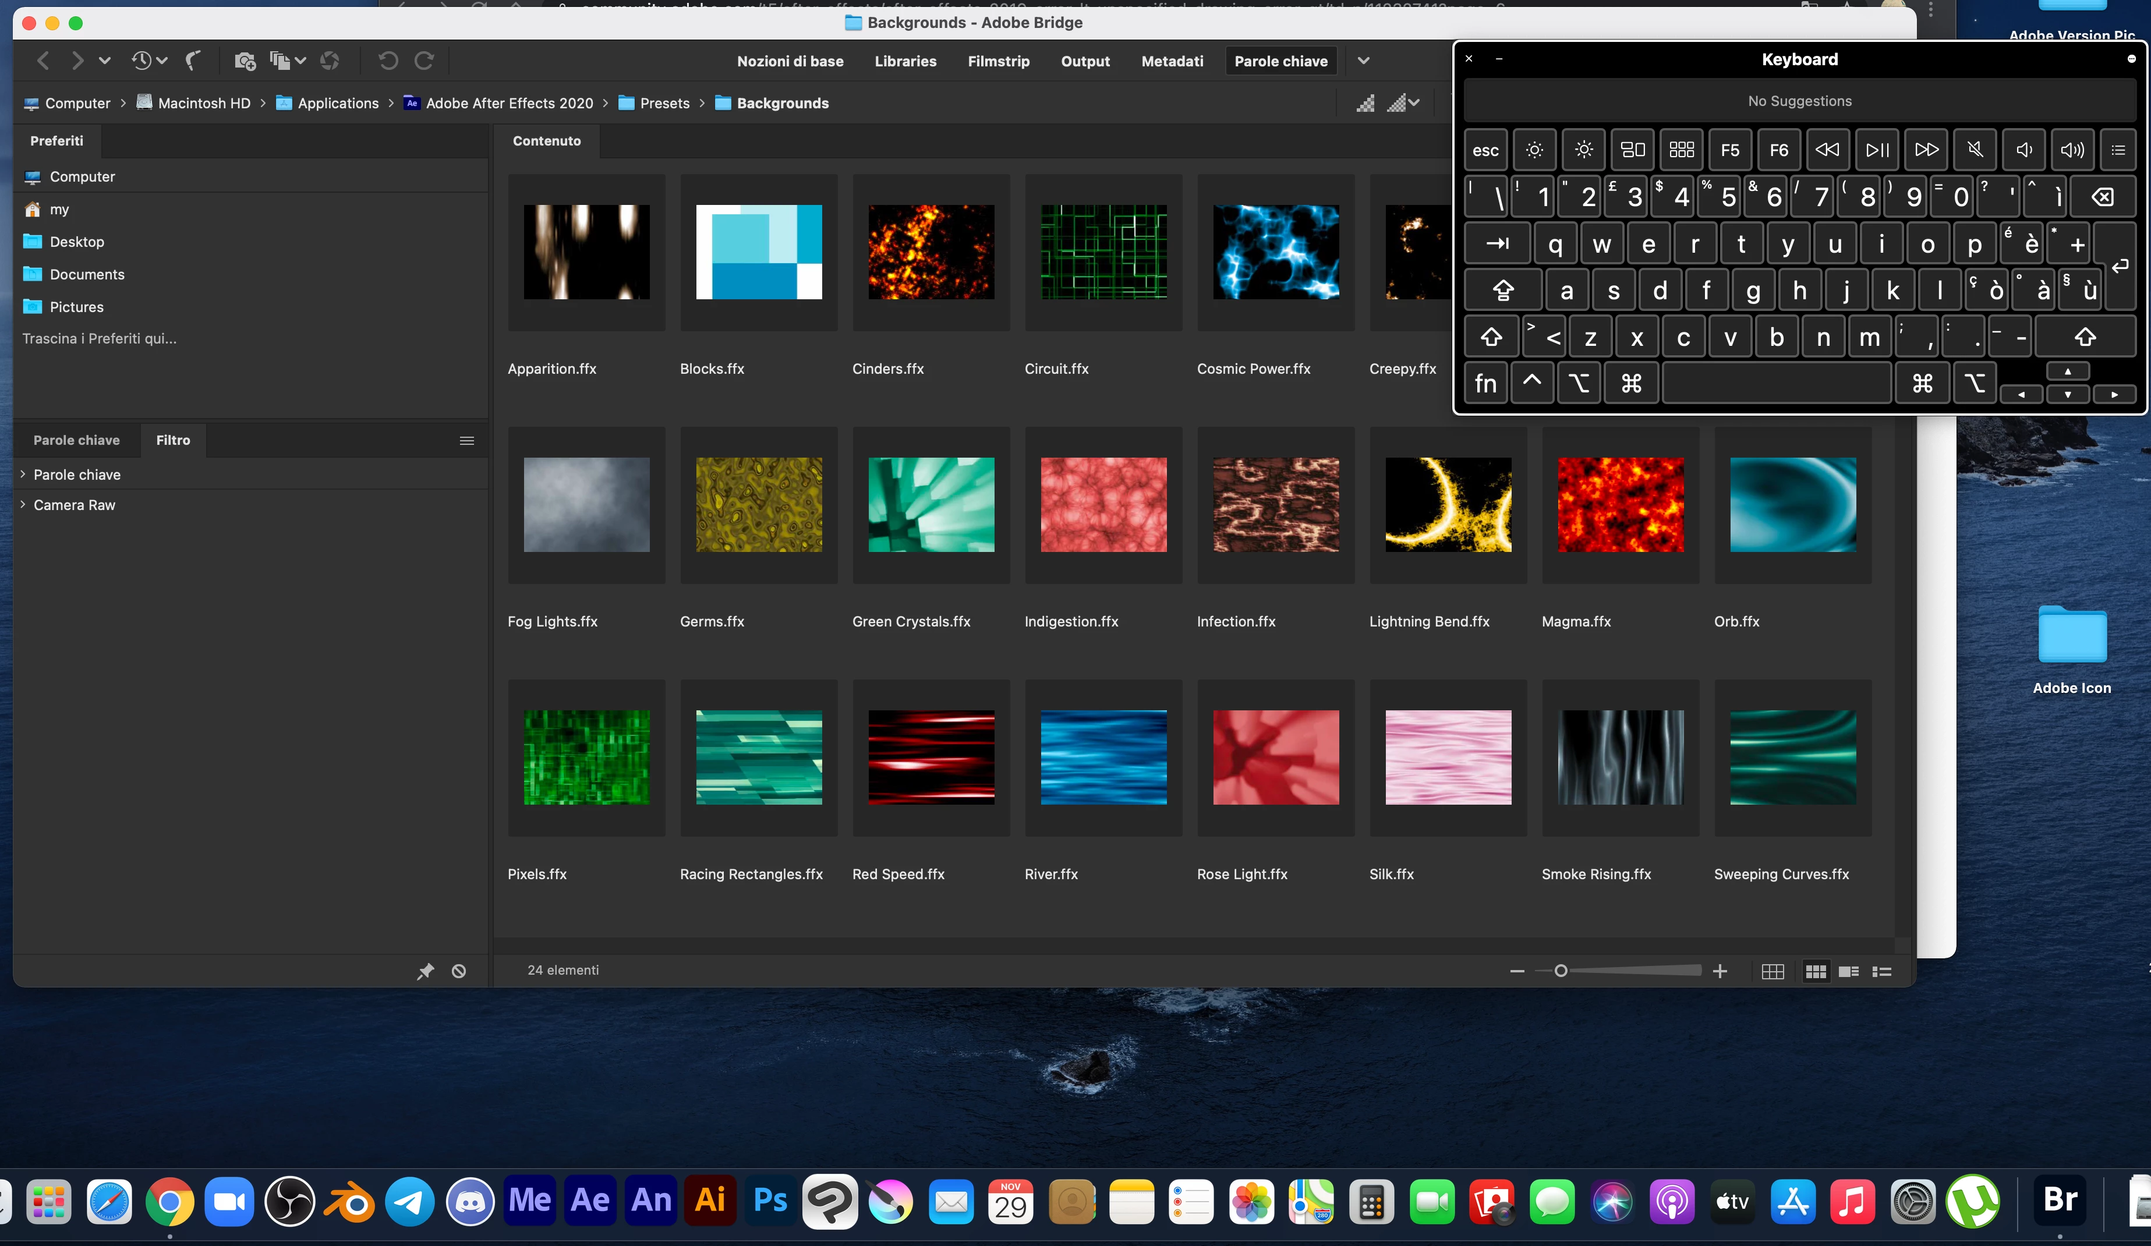Click the boomerang return-to-app icon
Image resolution: width=2151 pixels, height=1246 pixels.
(x=194, y=61)
